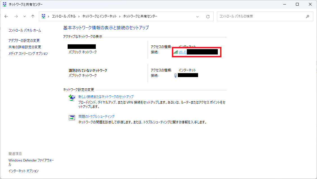Click the forward navigation arrow
The width and height of the screenshot is (317, 179).
click(16, 16)
